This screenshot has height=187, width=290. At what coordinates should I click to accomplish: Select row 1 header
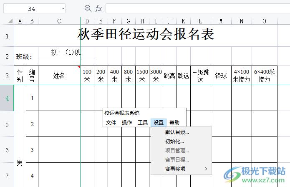click(7, 36)
